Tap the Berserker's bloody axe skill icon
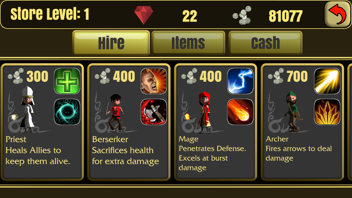Viewport: 352px width, 198px height. click(154, 112)
